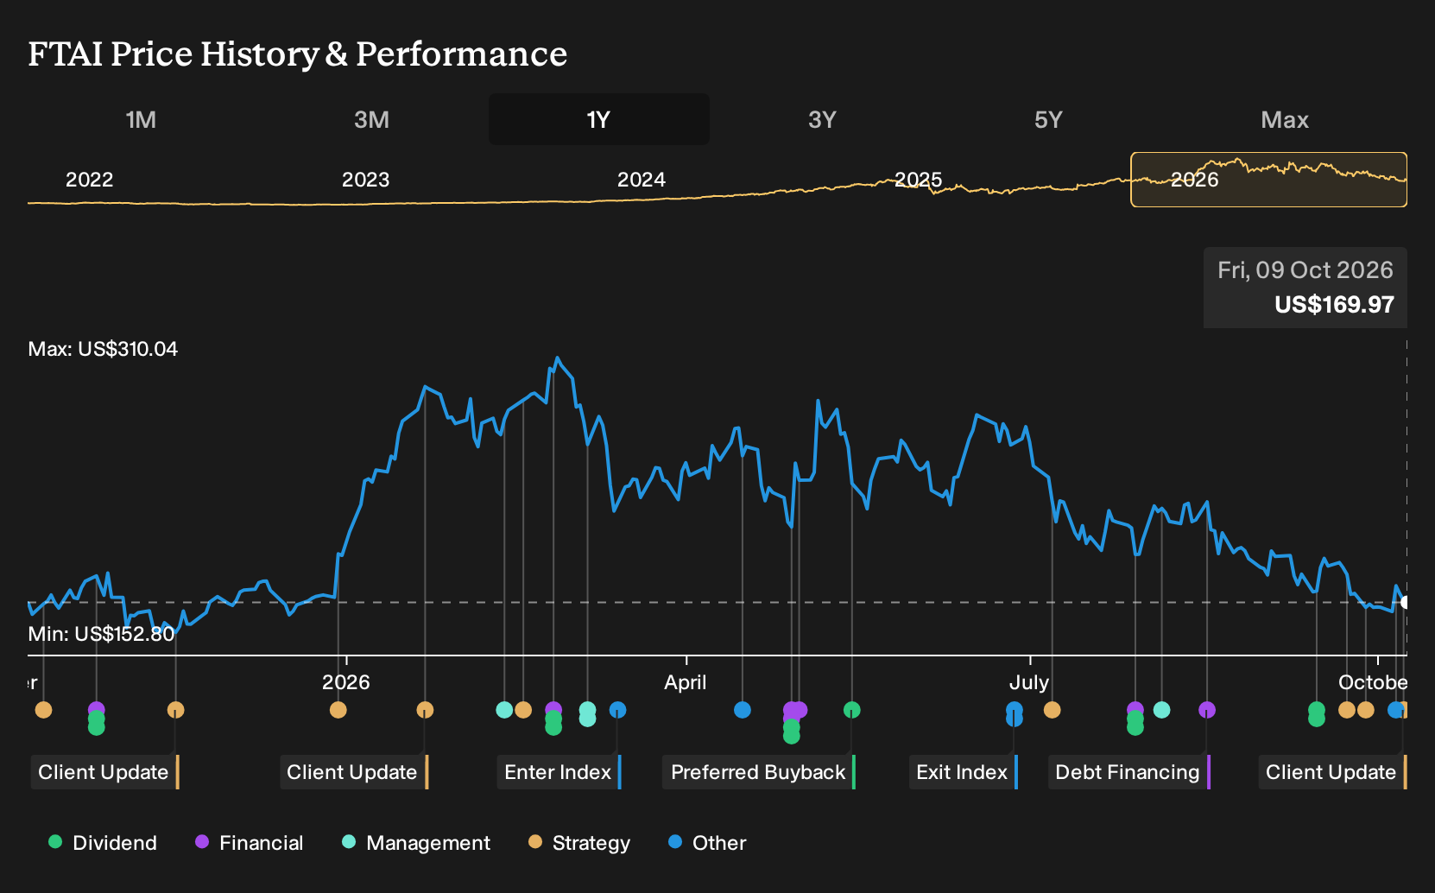
Task: Jump to 2022 in the overview timeline
Action: [90, 180]
